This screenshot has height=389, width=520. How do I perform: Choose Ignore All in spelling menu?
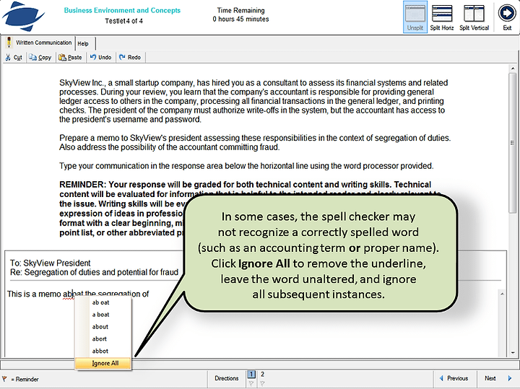coord(103,363)
